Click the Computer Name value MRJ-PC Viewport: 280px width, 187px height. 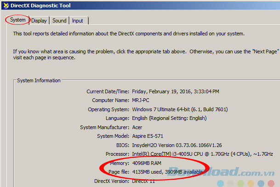141,100
